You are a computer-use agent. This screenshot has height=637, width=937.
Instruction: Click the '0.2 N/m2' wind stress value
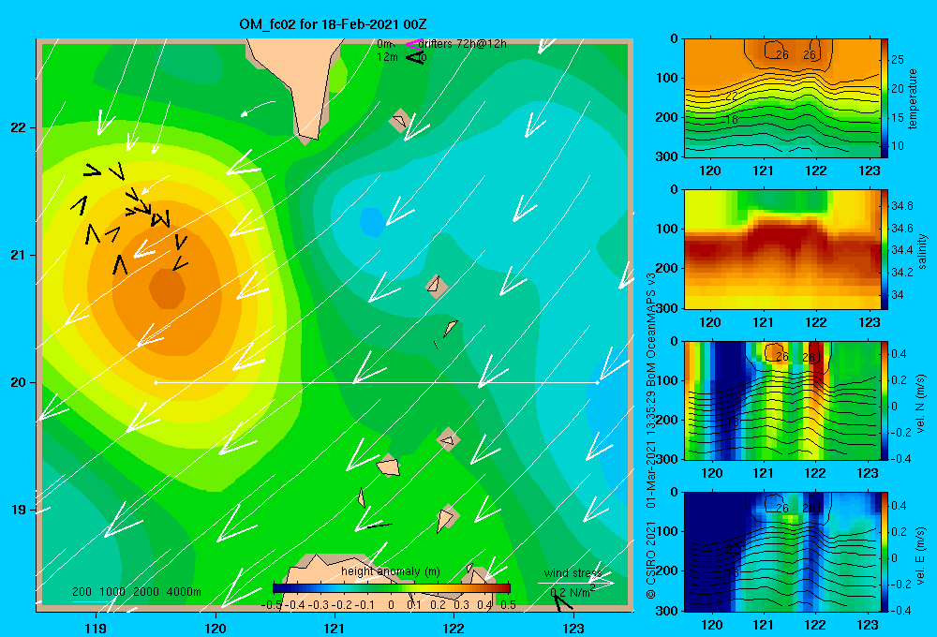point(572,593)
